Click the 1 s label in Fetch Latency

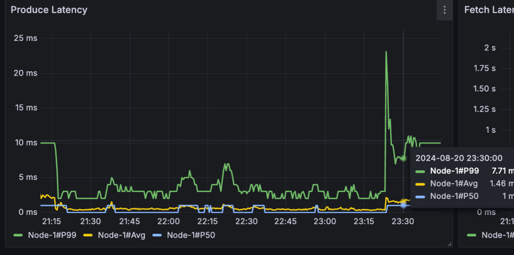490,130
